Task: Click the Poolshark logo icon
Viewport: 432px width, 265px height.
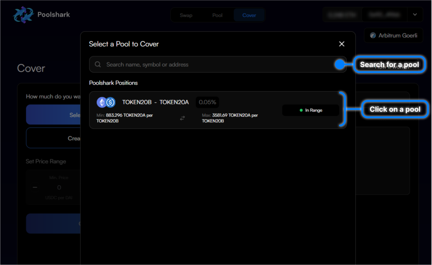Action: 23,15
